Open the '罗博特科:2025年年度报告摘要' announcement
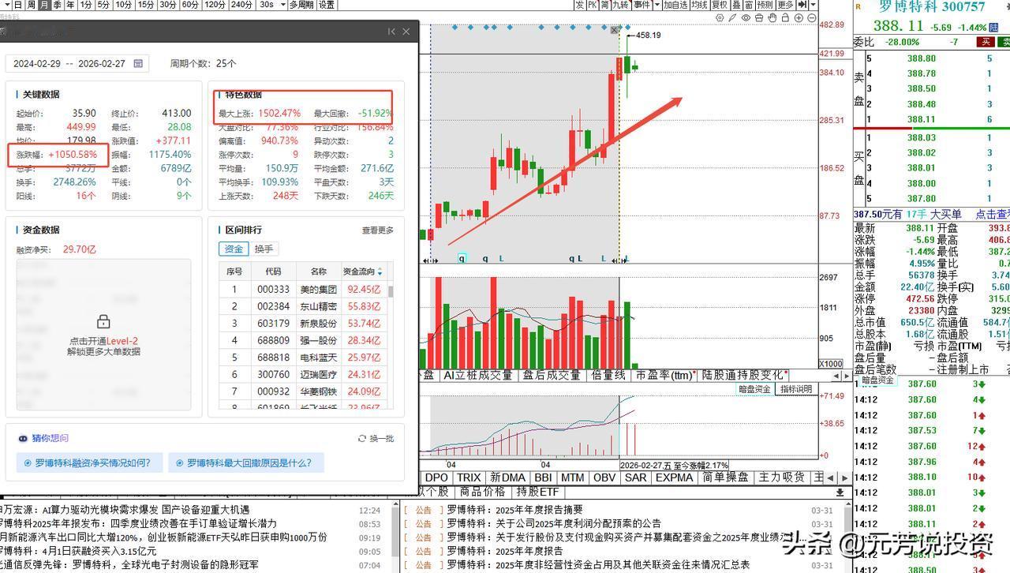Viewport: 1010px width, 573px height. 516,510
